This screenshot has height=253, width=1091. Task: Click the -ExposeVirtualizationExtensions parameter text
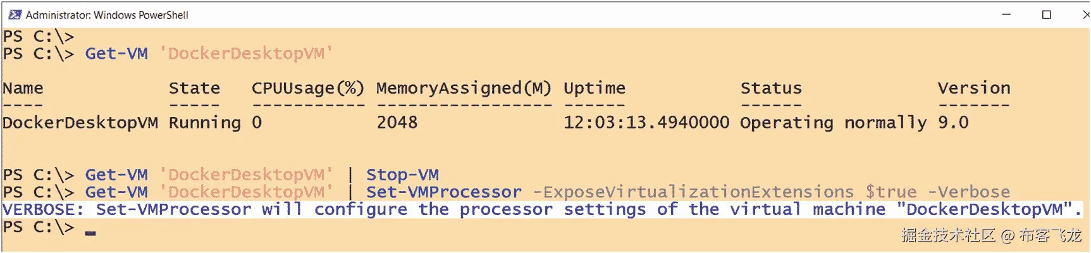[x=693, y=192]
